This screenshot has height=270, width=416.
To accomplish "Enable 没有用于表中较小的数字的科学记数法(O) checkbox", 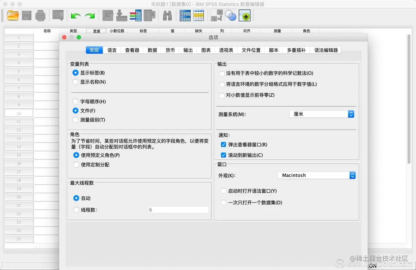I will (x=222, y=73).
